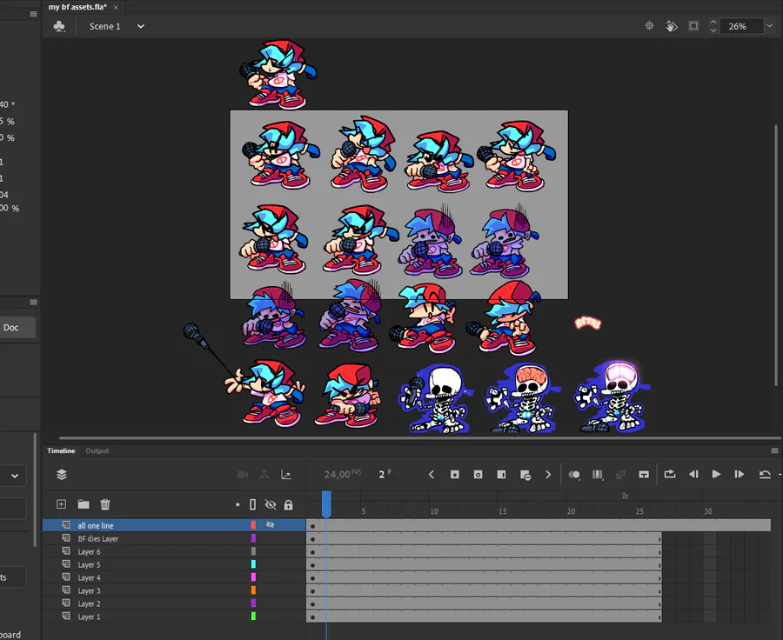Click the vertical stage scrollbar
Image resolution: width=783 pixels, height=640 pixels.
(775, 255)
